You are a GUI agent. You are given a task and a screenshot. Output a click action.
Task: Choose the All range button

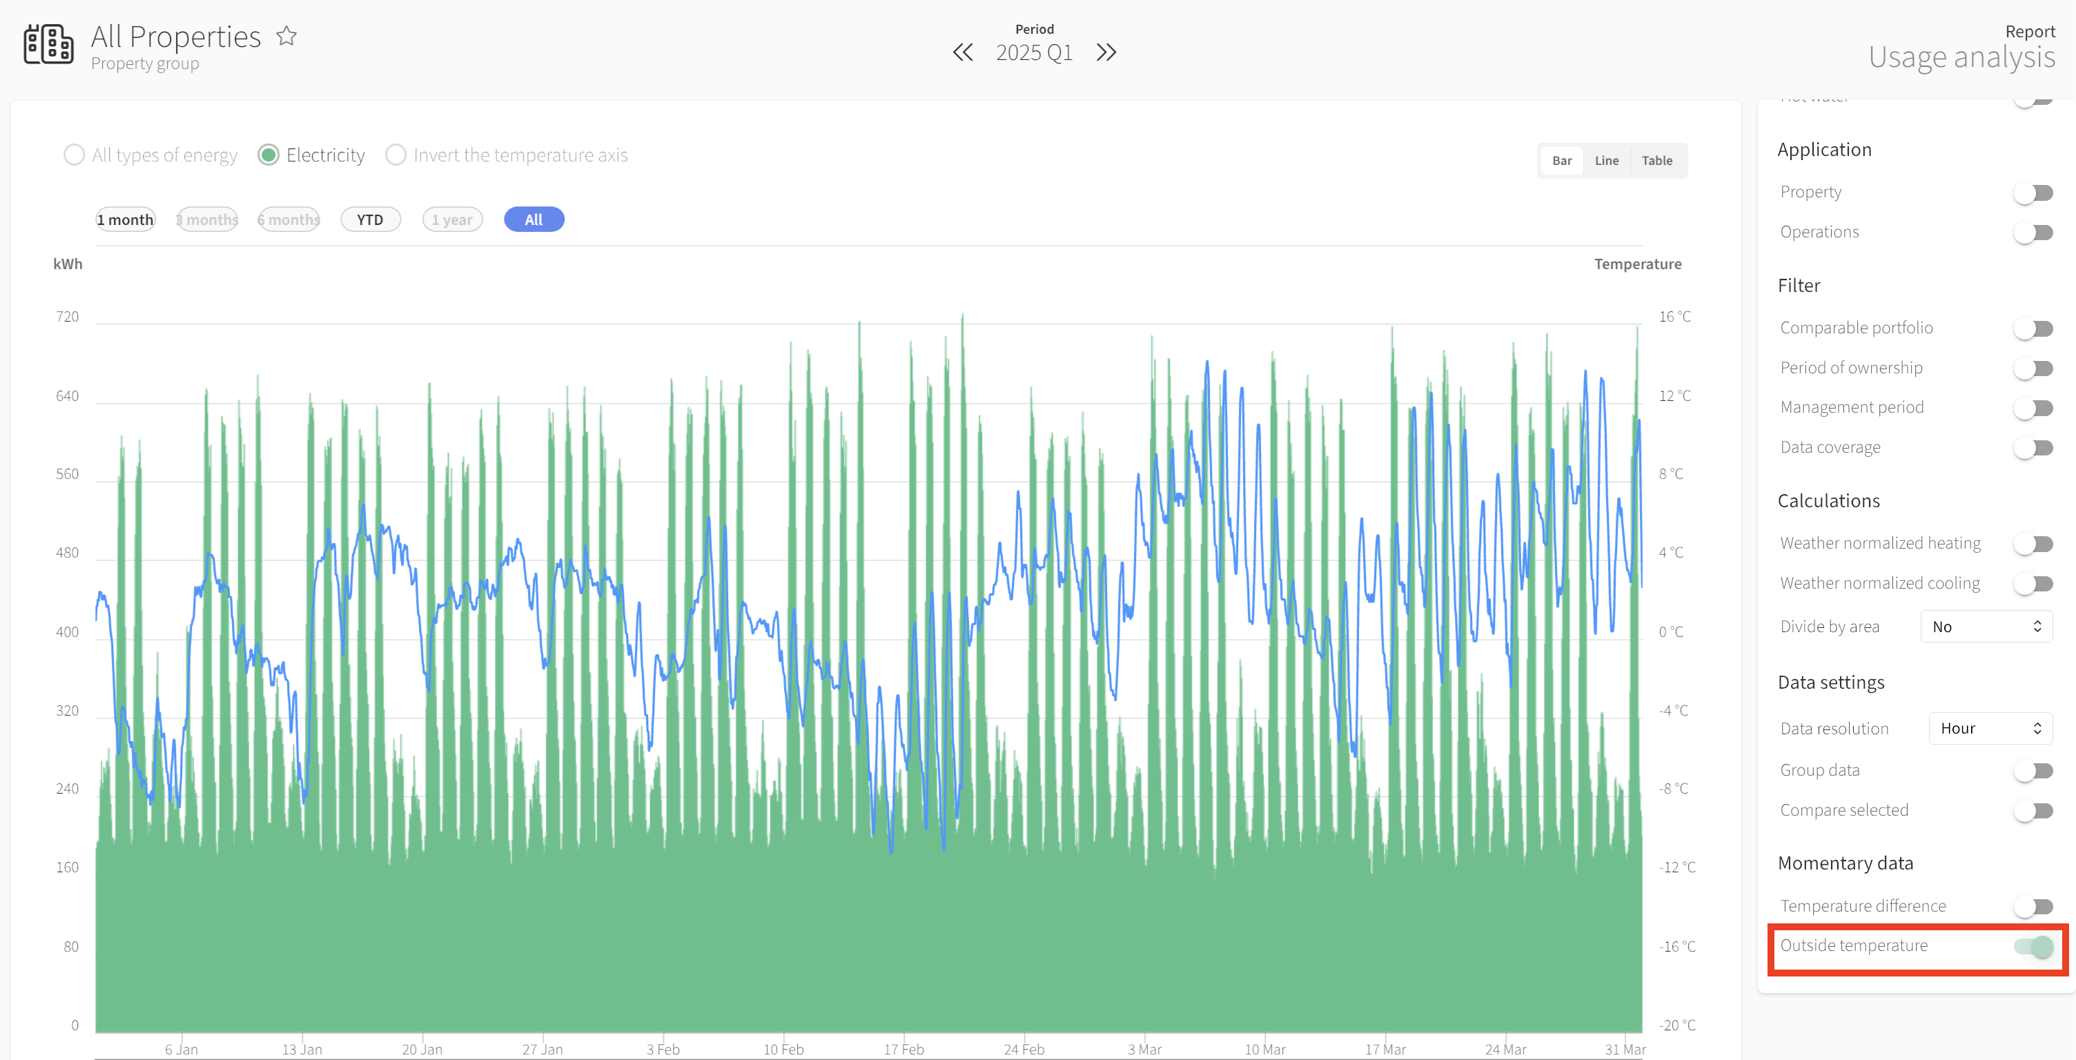[x=533, y=219]
